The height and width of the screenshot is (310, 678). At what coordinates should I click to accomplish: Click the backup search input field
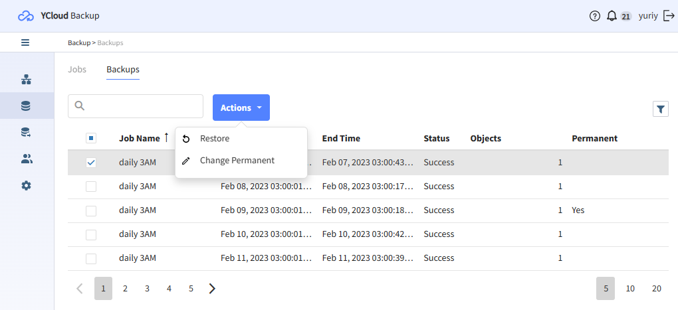143,106
